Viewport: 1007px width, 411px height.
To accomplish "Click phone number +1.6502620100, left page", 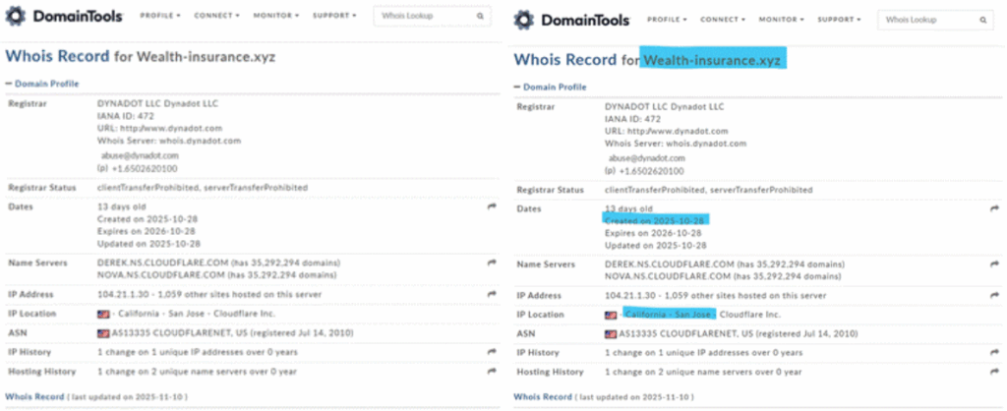I will coord(144,168).
